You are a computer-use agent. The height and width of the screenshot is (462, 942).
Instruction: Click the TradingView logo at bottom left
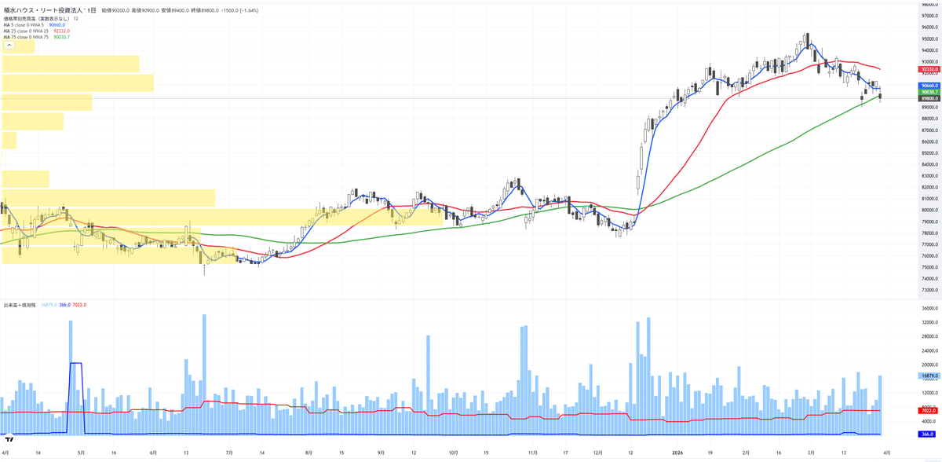[x=9, y=440]
